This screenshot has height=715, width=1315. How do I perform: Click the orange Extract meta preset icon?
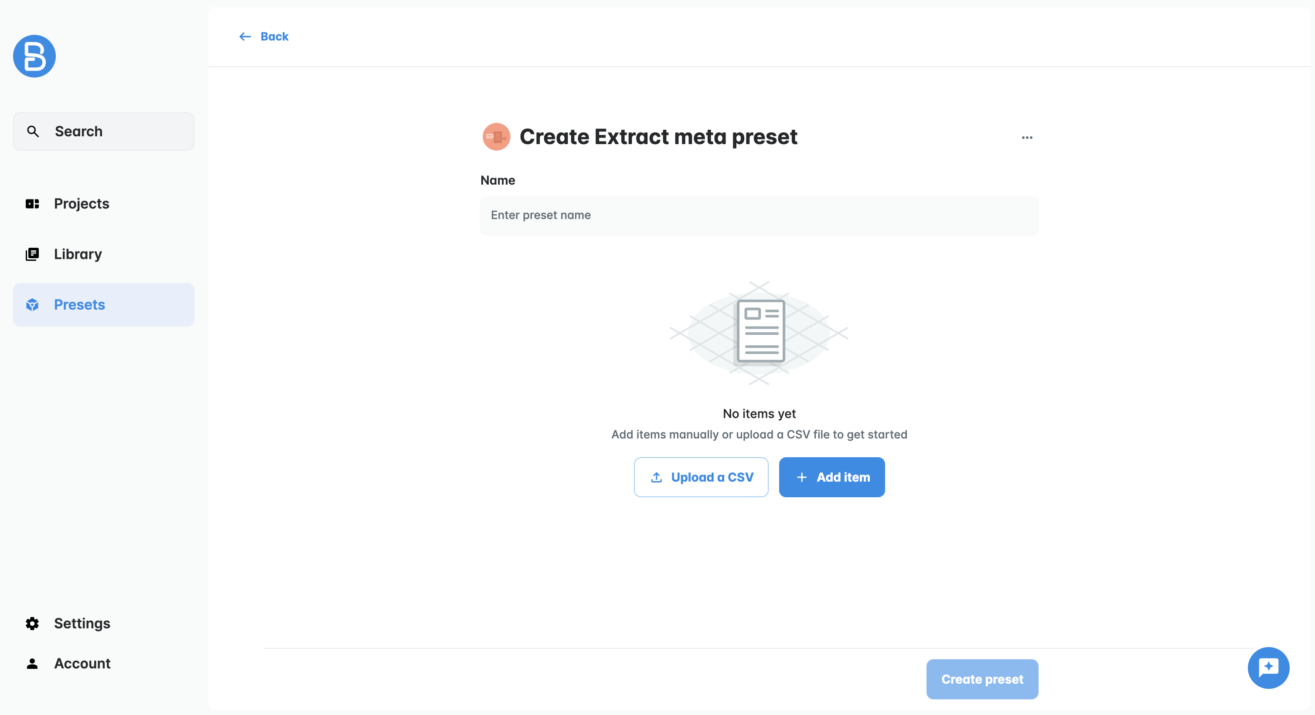pyautogui.click(x=496, y=137)
